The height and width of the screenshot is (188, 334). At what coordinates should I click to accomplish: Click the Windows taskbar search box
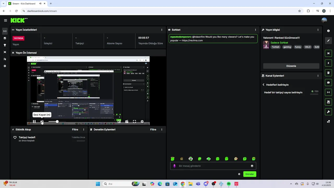point(121,184)
